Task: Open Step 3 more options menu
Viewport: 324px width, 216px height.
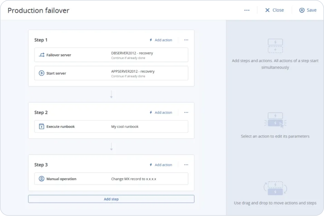Action: [x=186, y=165]
